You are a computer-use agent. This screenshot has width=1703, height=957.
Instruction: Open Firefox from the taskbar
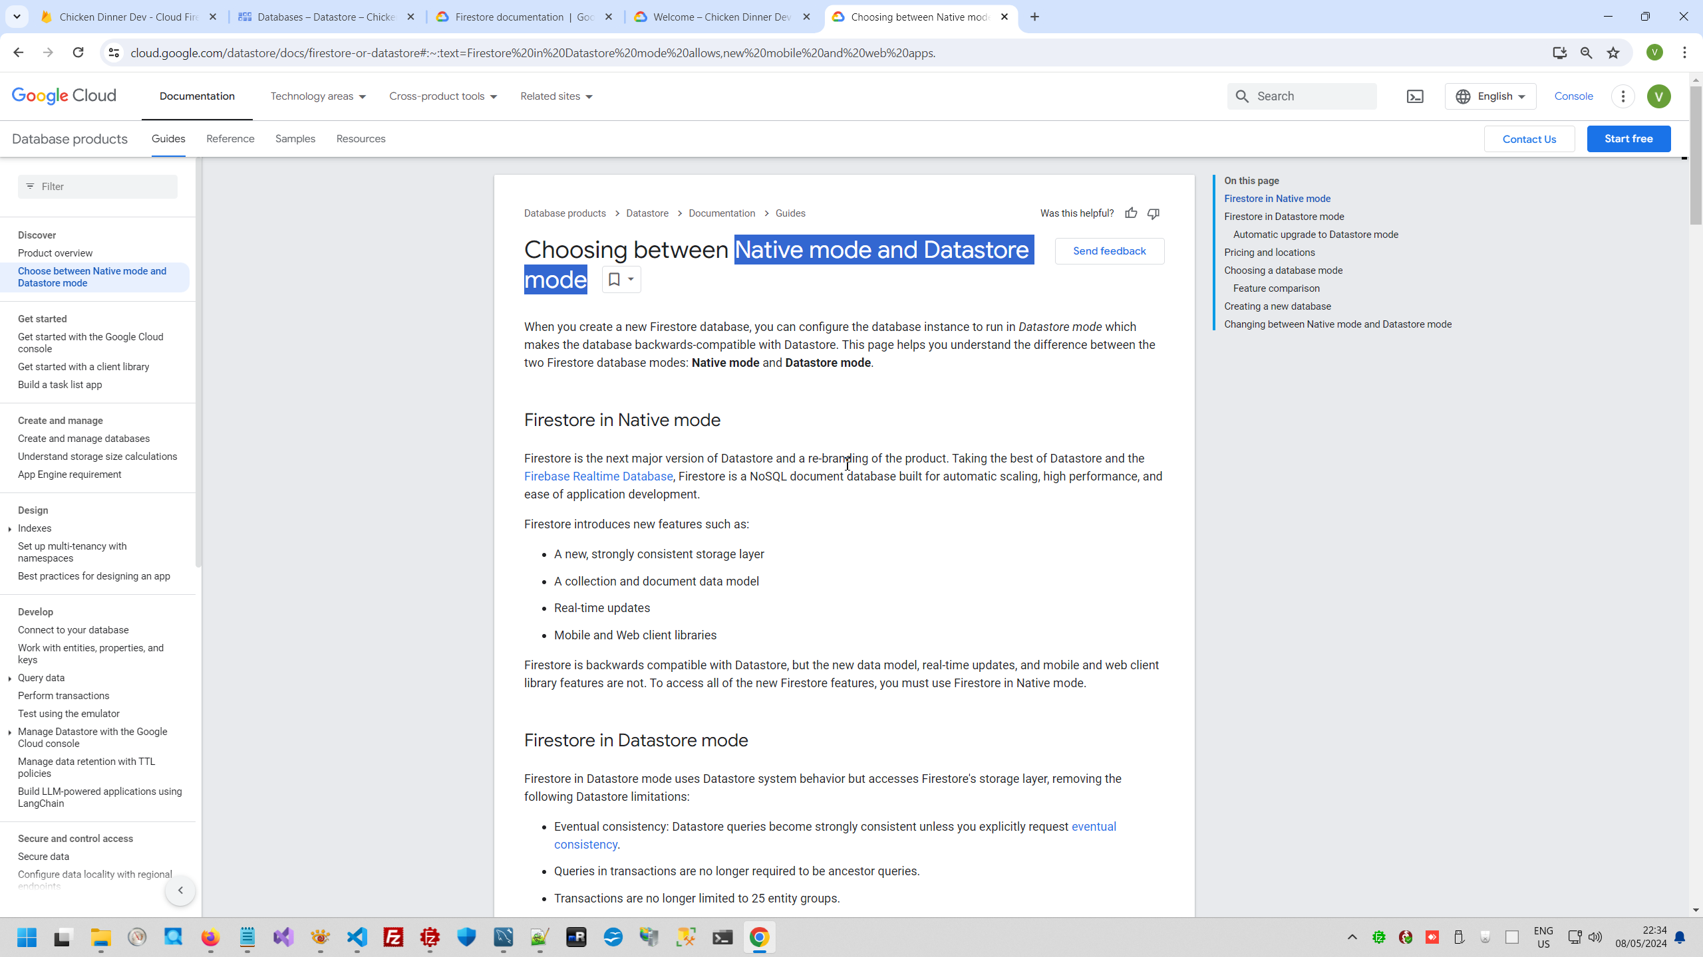pos(210,937)
